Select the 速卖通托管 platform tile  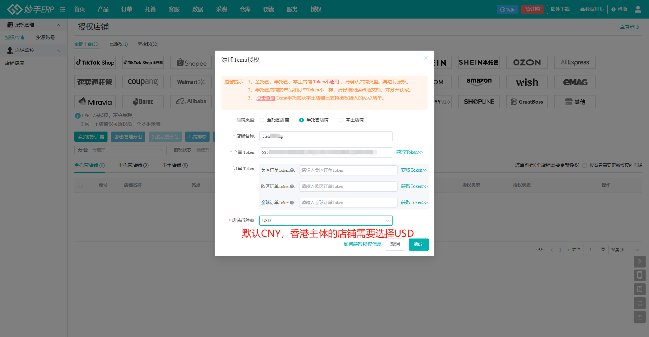point(95,82)
